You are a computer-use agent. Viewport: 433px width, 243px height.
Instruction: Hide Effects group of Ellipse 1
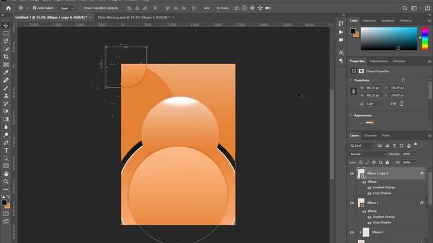364,211
